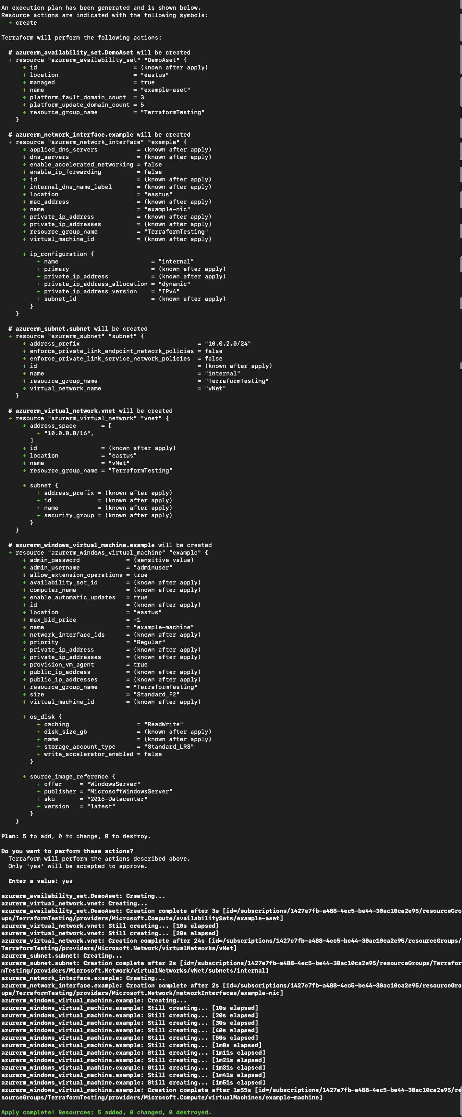Click the 'os_disk {' block opener
Screen dimensions: 462x1117
pos(42,717)
